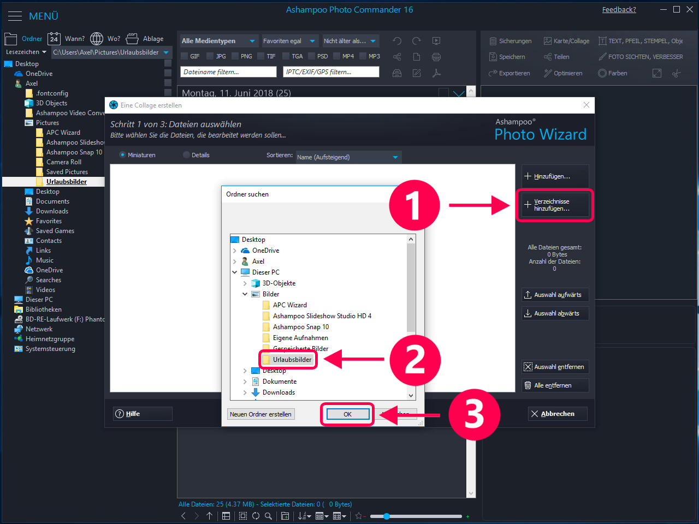Viewport: 699px width, 524px height.
Task: Start the slideshow presentation icon
Action: point(436,41)
